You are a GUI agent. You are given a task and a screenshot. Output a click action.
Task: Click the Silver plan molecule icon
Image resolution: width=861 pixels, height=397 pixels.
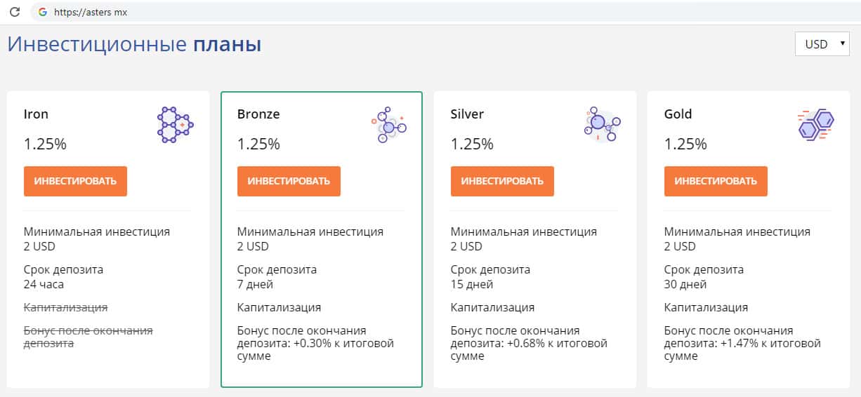602,124
